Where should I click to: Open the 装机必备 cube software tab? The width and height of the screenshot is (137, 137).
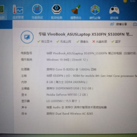(95, 12)
